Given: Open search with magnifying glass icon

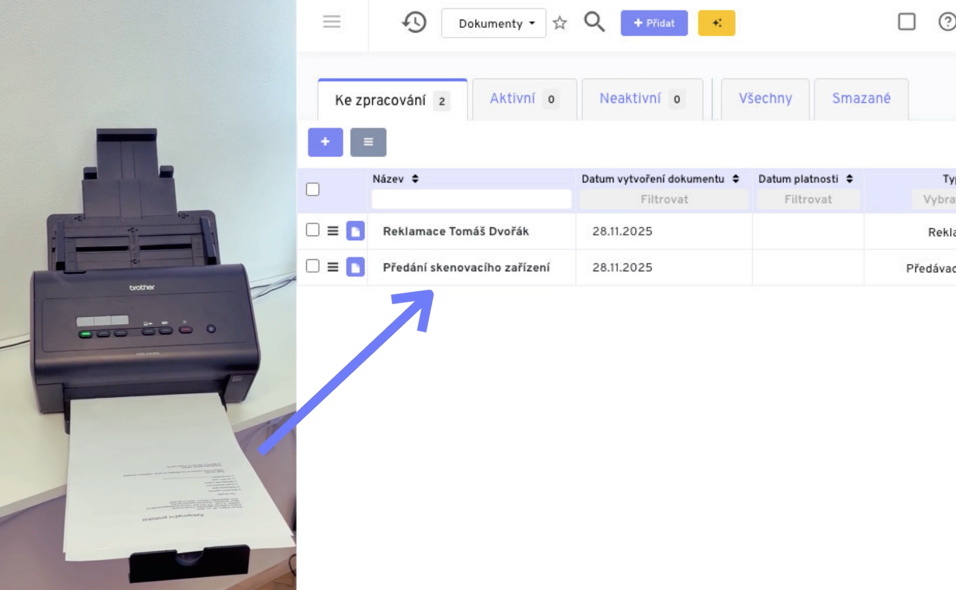Looking at the screenshot, I should [594, 23].
